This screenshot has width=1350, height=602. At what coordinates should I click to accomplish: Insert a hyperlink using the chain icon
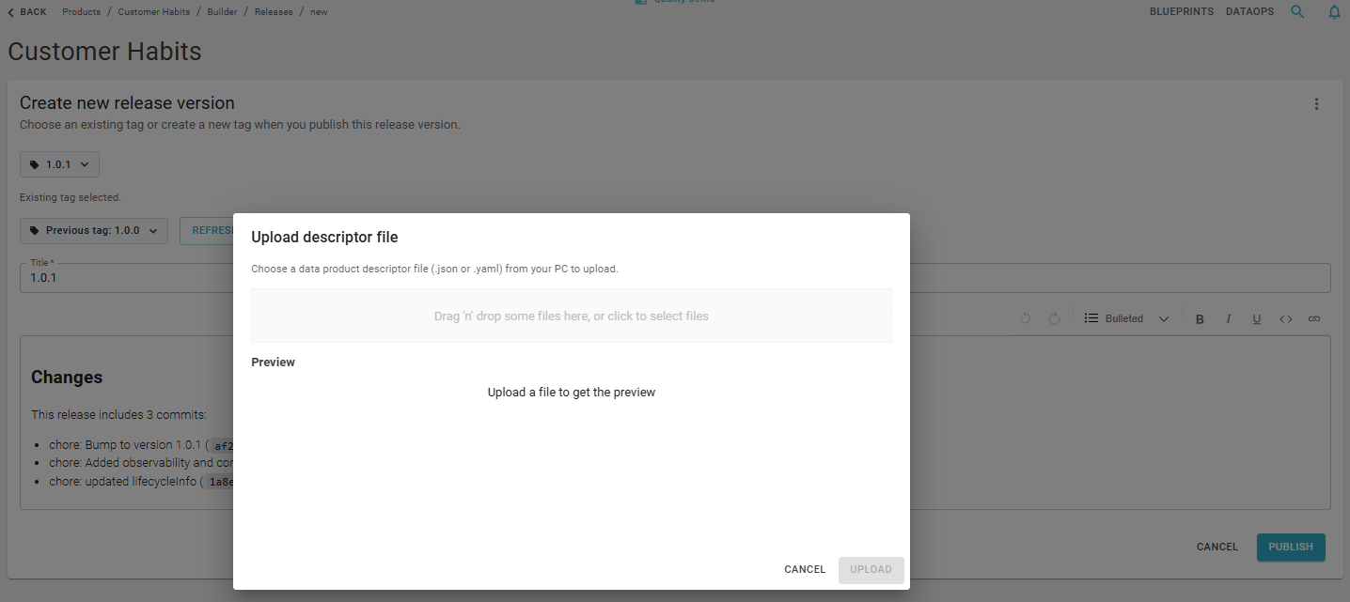tap(1313, 318)
